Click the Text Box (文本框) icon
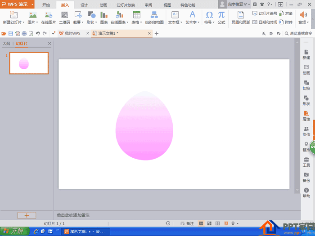This screenshot has height=236, width=315. point(175,15)
